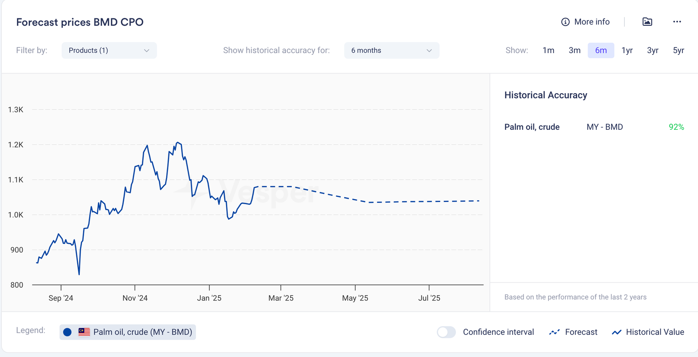Switch to the 1yr time range

tap(627, 51)
